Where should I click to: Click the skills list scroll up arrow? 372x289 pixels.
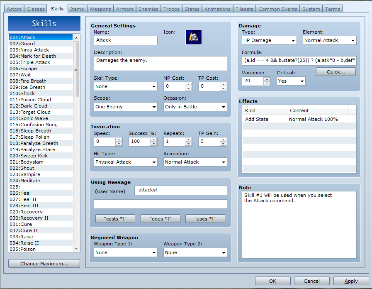(x=76, y=38)
